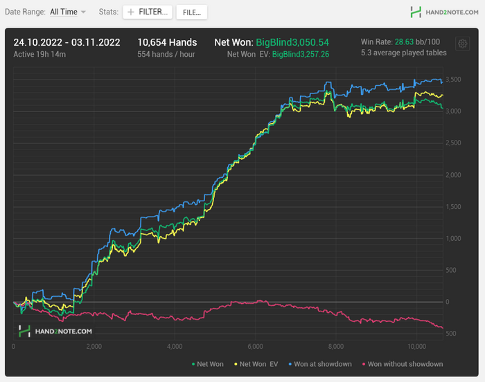Click the Date Range: label

pyautogui.click(x=25, y=12)
